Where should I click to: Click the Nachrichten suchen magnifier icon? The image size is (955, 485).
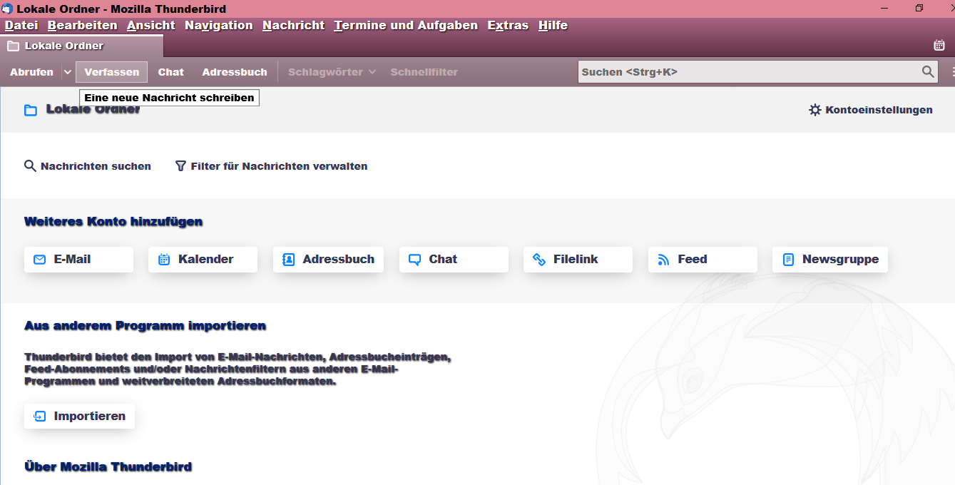30,166
